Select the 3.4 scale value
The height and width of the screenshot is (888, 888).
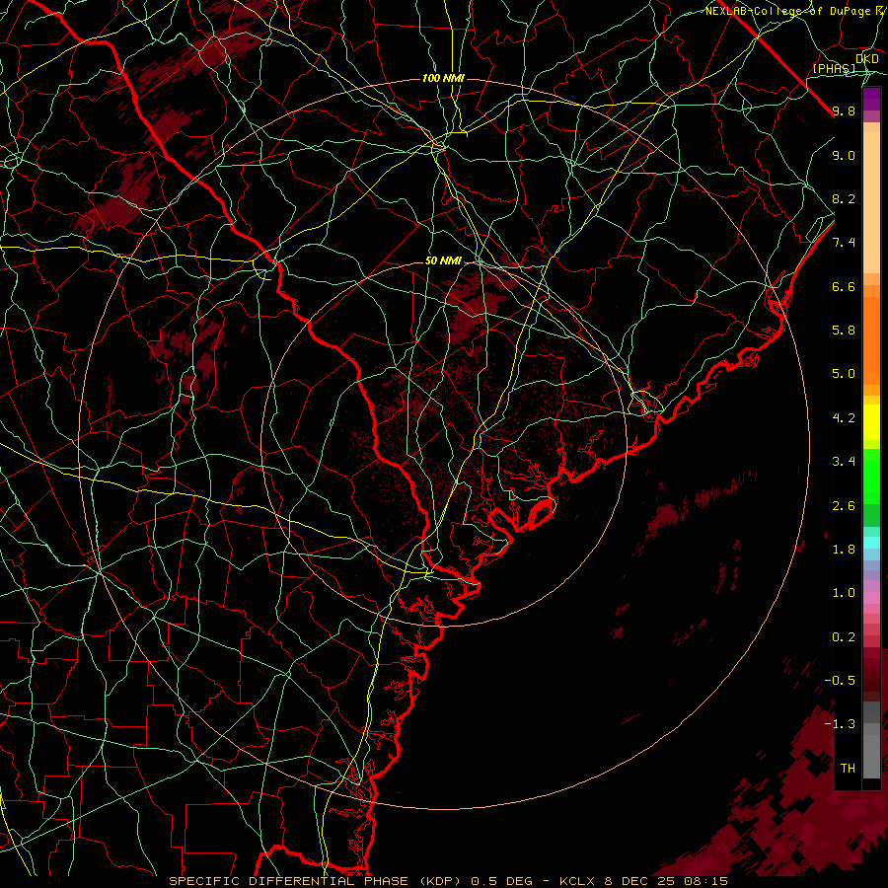844,462
